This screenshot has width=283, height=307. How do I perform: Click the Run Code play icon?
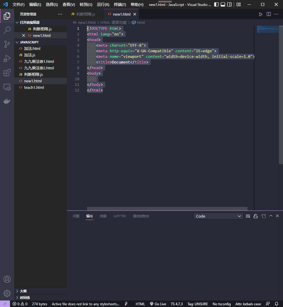[x=261, y=14]
